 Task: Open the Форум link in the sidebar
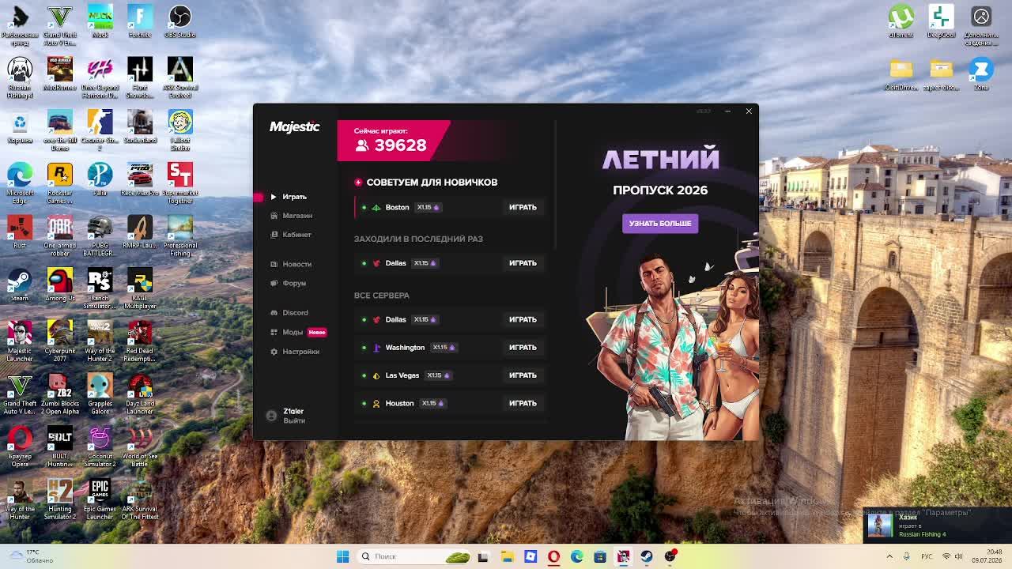click(288, 283)
